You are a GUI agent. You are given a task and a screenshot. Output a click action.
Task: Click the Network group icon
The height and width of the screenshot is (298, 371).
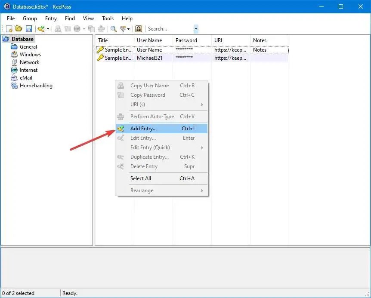pyautogui.click(x=14, y=62)
